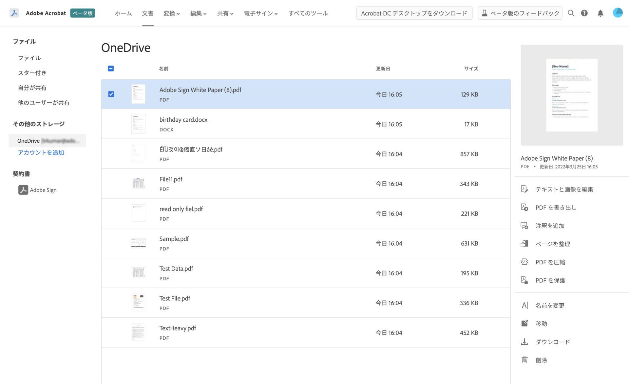Open 自分が共有 in the sidebar

[32, 88]
